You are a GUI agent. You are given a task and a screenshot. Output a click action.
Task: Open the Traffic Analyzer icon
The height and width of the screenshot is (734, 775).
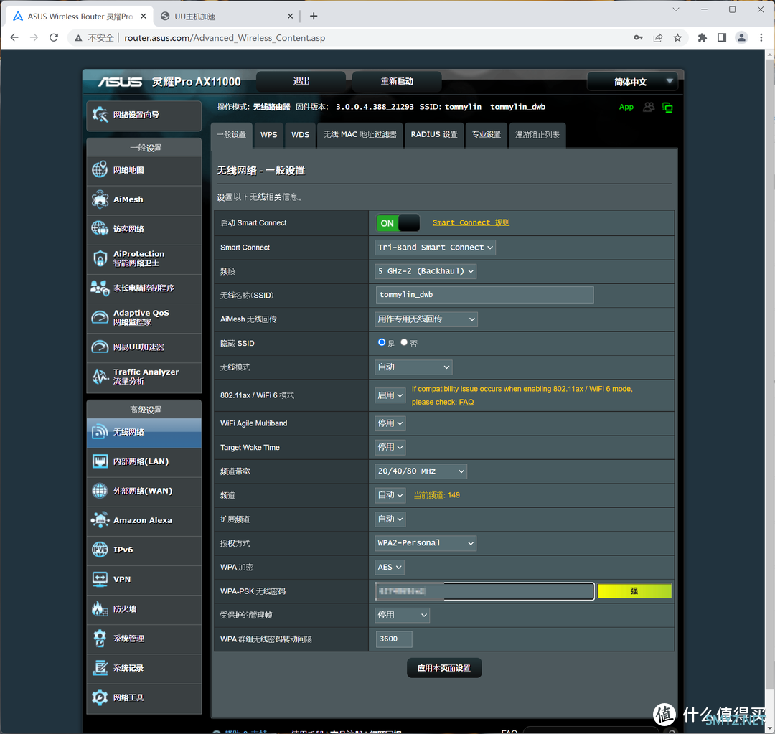100,377
